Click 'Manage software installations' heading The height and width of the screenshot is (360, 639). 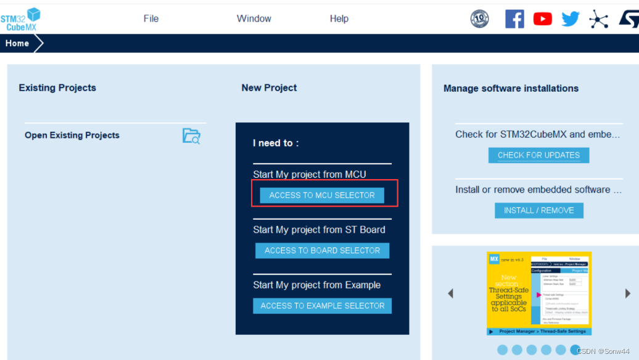pos(511,89)
